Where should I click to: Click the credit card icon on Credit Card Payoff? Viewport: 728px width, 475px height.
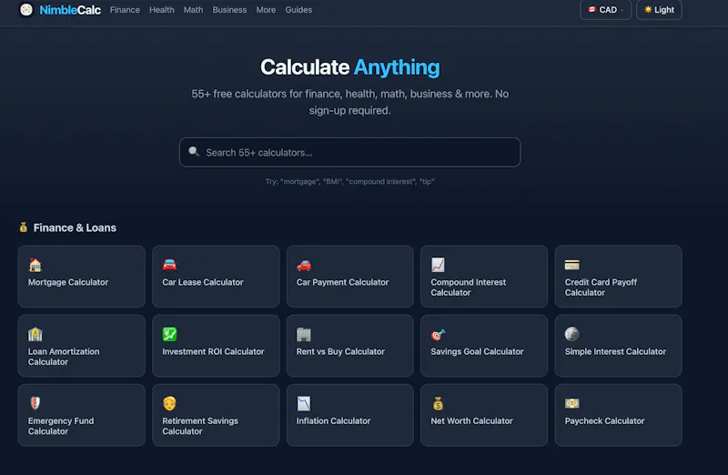572,265
